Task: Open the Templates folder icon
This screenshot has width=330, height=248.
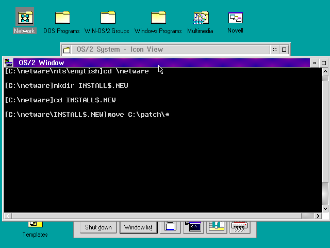Action: (x=35, y=224)
